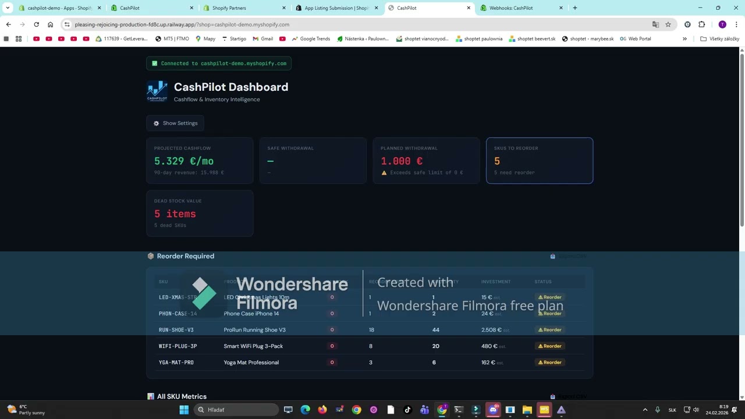Open the taskbar clock and date
Image resolution: width=745 pixels, height=419 pixels.
click(718, 410)
